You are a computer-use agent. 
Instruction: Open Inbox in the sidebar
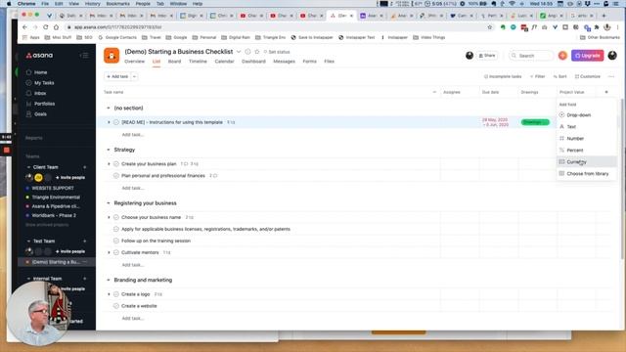click(x=40, y=93)
